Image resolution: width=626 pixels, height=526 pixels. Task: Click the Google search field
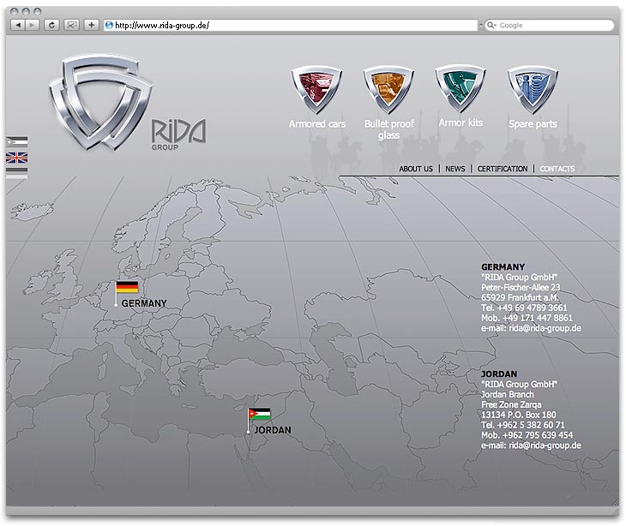(550, 26)
